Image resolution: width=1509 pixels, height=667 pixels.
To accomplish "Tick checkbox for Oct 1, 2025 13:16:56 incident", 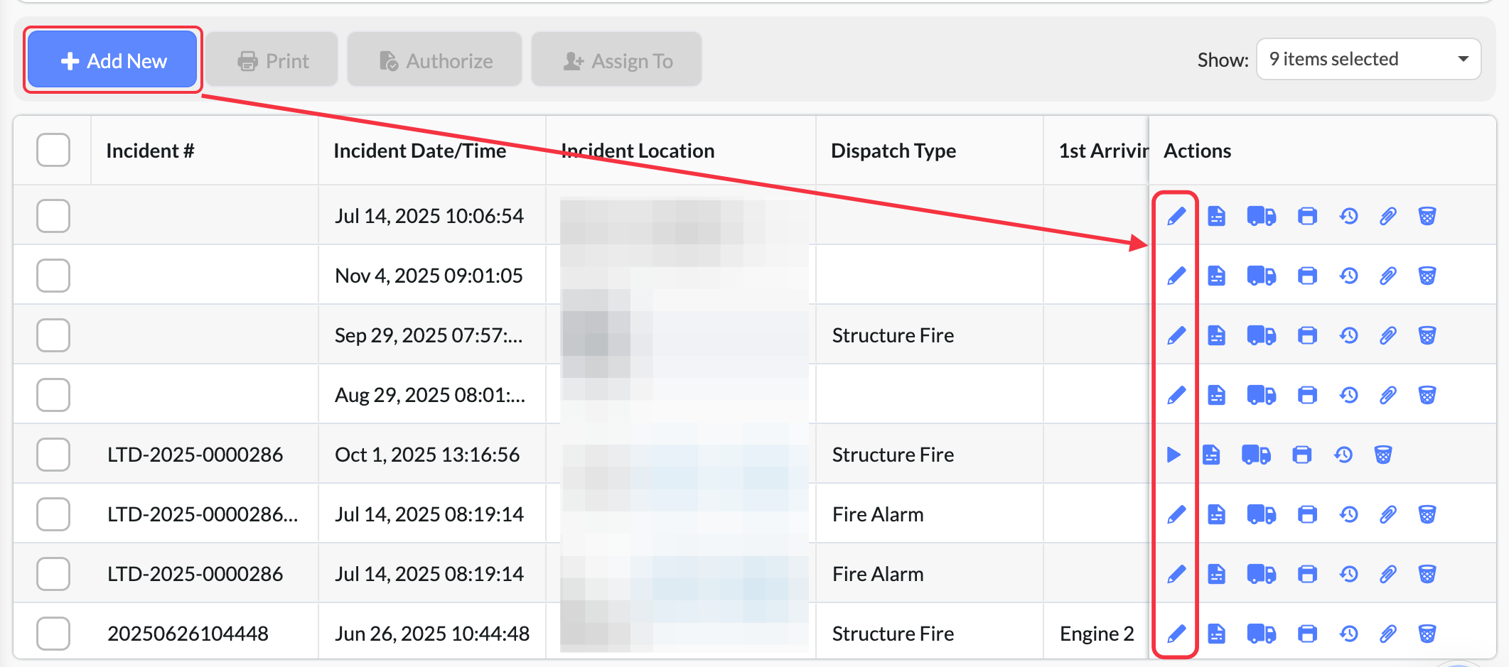I will [53, 455].
